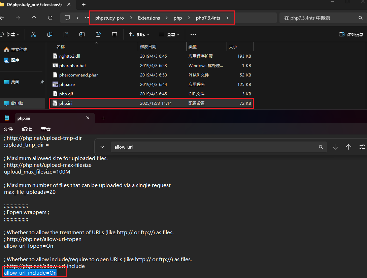Open the 文件 menu in Notepad
This screenshot has width=367, height=278.
pyautogui.click(x=8, y=129)
